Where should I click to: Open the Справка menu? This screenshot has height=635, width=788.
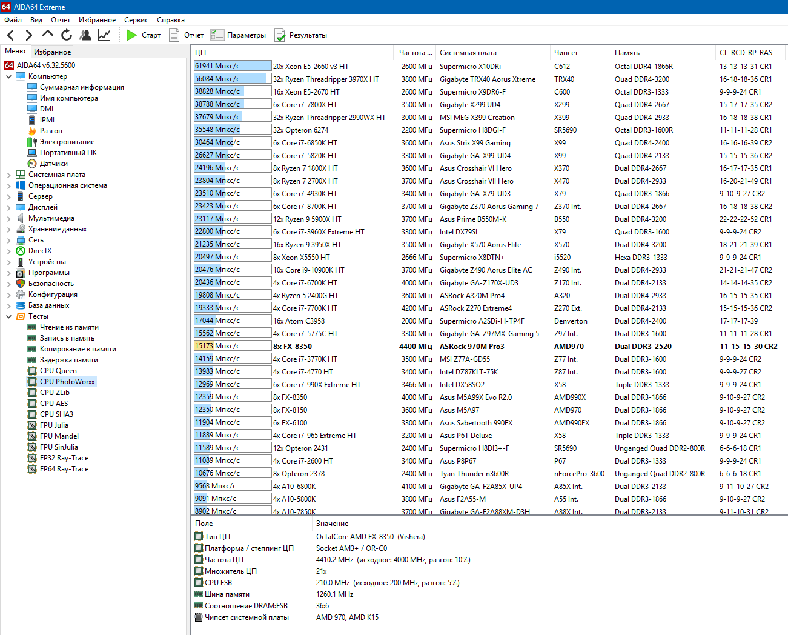pyautogui.click(x=171, y=20)
